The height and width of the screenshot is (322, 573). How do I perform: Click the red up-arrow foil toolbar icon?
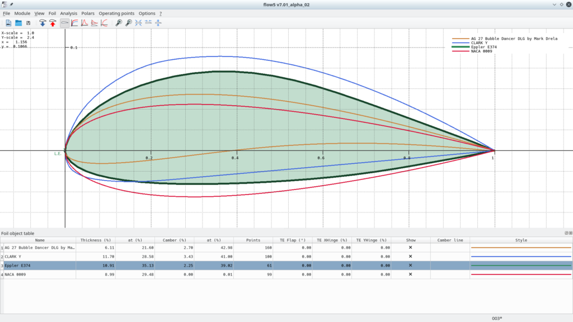(53, 23)
